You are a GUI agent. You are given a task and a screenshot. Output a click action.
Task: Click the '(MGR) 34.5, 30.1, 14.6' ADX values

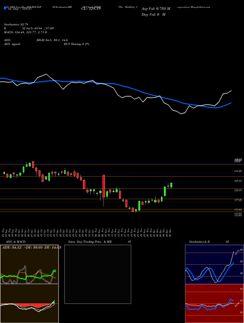pos(52,40)
